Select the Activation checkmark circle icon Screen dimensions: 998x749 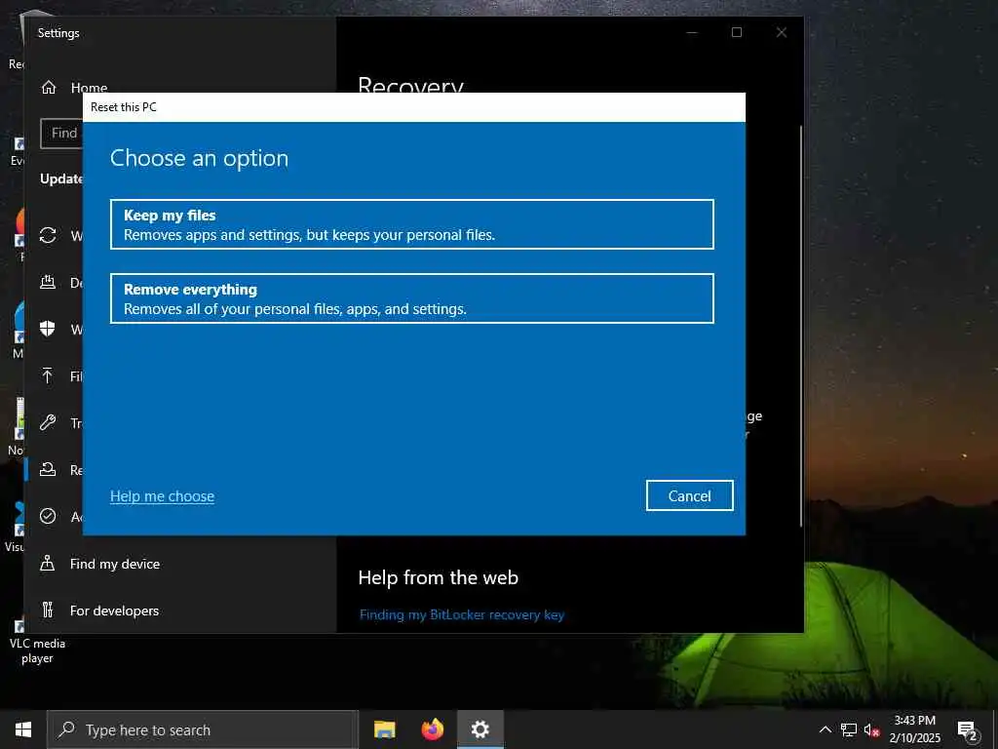pyautogui.click(x=48, y=516)
